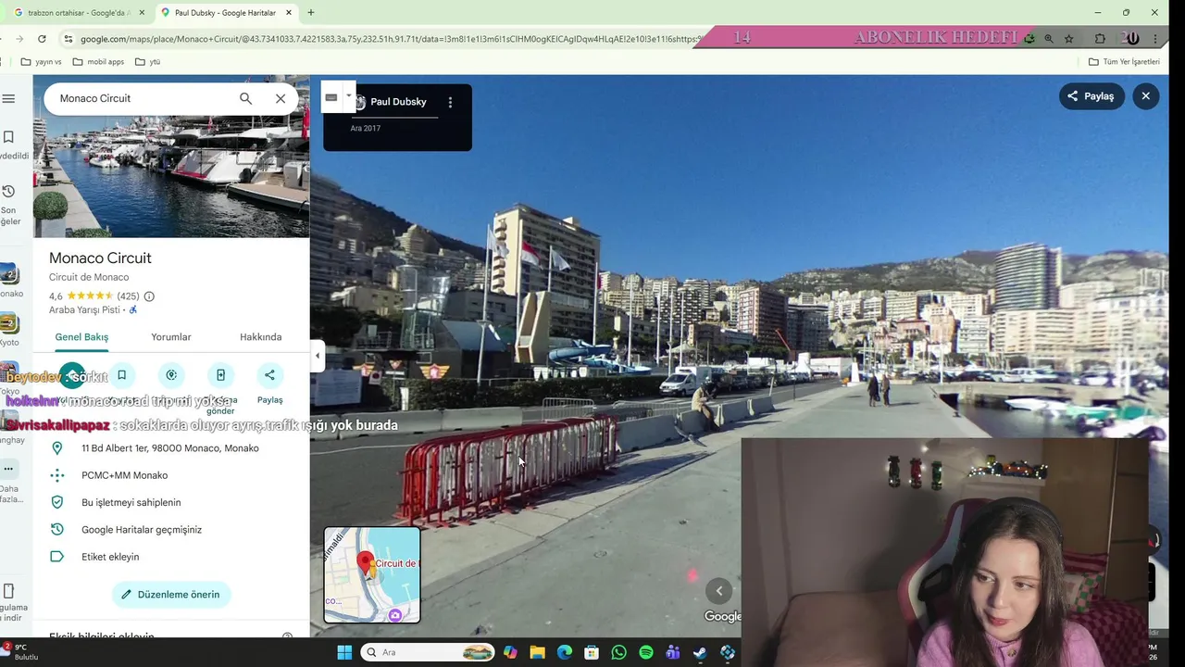This screenshot has height=667, width=1185.
Task: Open Microsoft Edge from the taskbar
Action: point(565,652)
